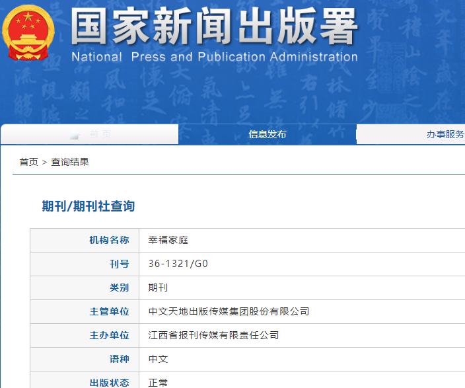Image resolution: width=465 pixels, height=388 pixels.
Task: Click 江西省报刊传媒有限责任公司 cell
Action: [213, 336]
